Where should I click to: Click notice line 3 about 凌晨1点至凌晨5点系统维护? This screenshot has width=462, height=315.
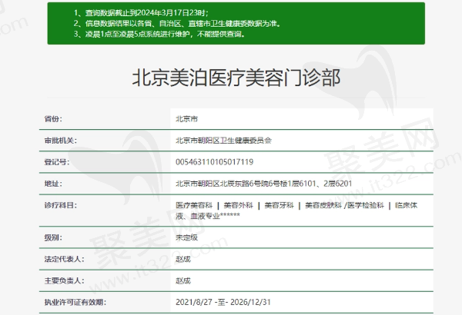point(159,34)
